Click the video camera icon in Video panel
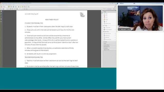 pyautogui.click(x=134, y=4)
